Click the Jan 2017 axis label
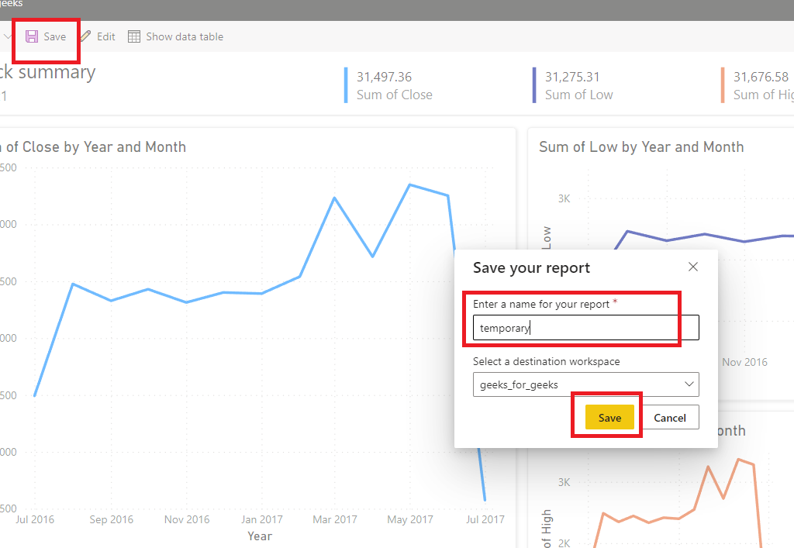The width and height of the screenshot is (794, 548). [x=262, y=519]
